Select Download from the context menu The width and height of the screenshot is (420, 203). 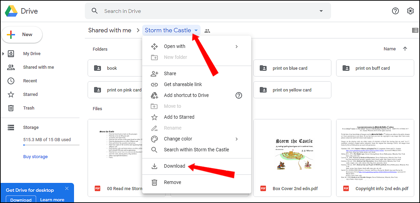175,166
